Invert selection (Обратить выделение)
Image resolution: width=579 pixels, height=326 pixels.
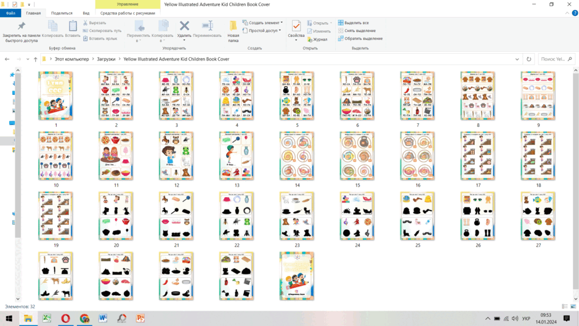click(x=360, y=38)
